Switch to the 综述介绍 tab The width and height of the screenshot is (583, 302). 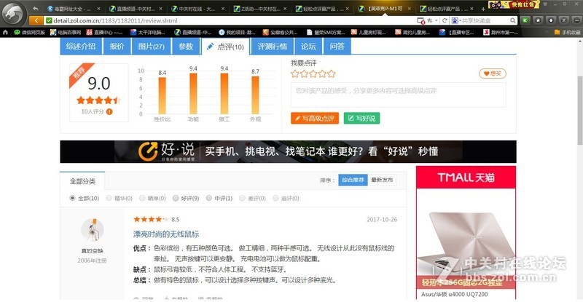(81, 46)
